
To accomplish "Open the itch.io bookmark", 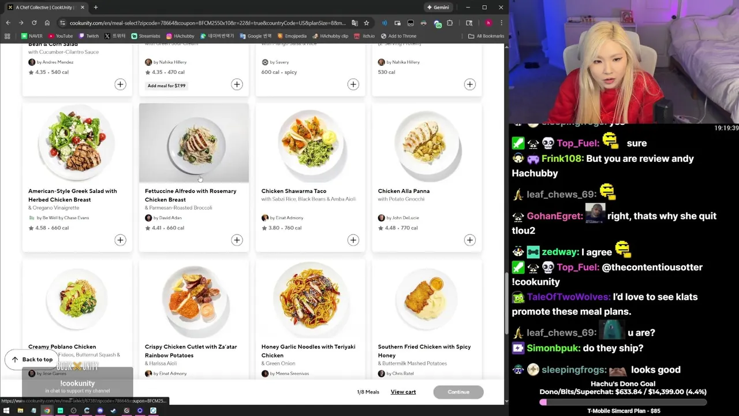I will click(x=364, y=36).
